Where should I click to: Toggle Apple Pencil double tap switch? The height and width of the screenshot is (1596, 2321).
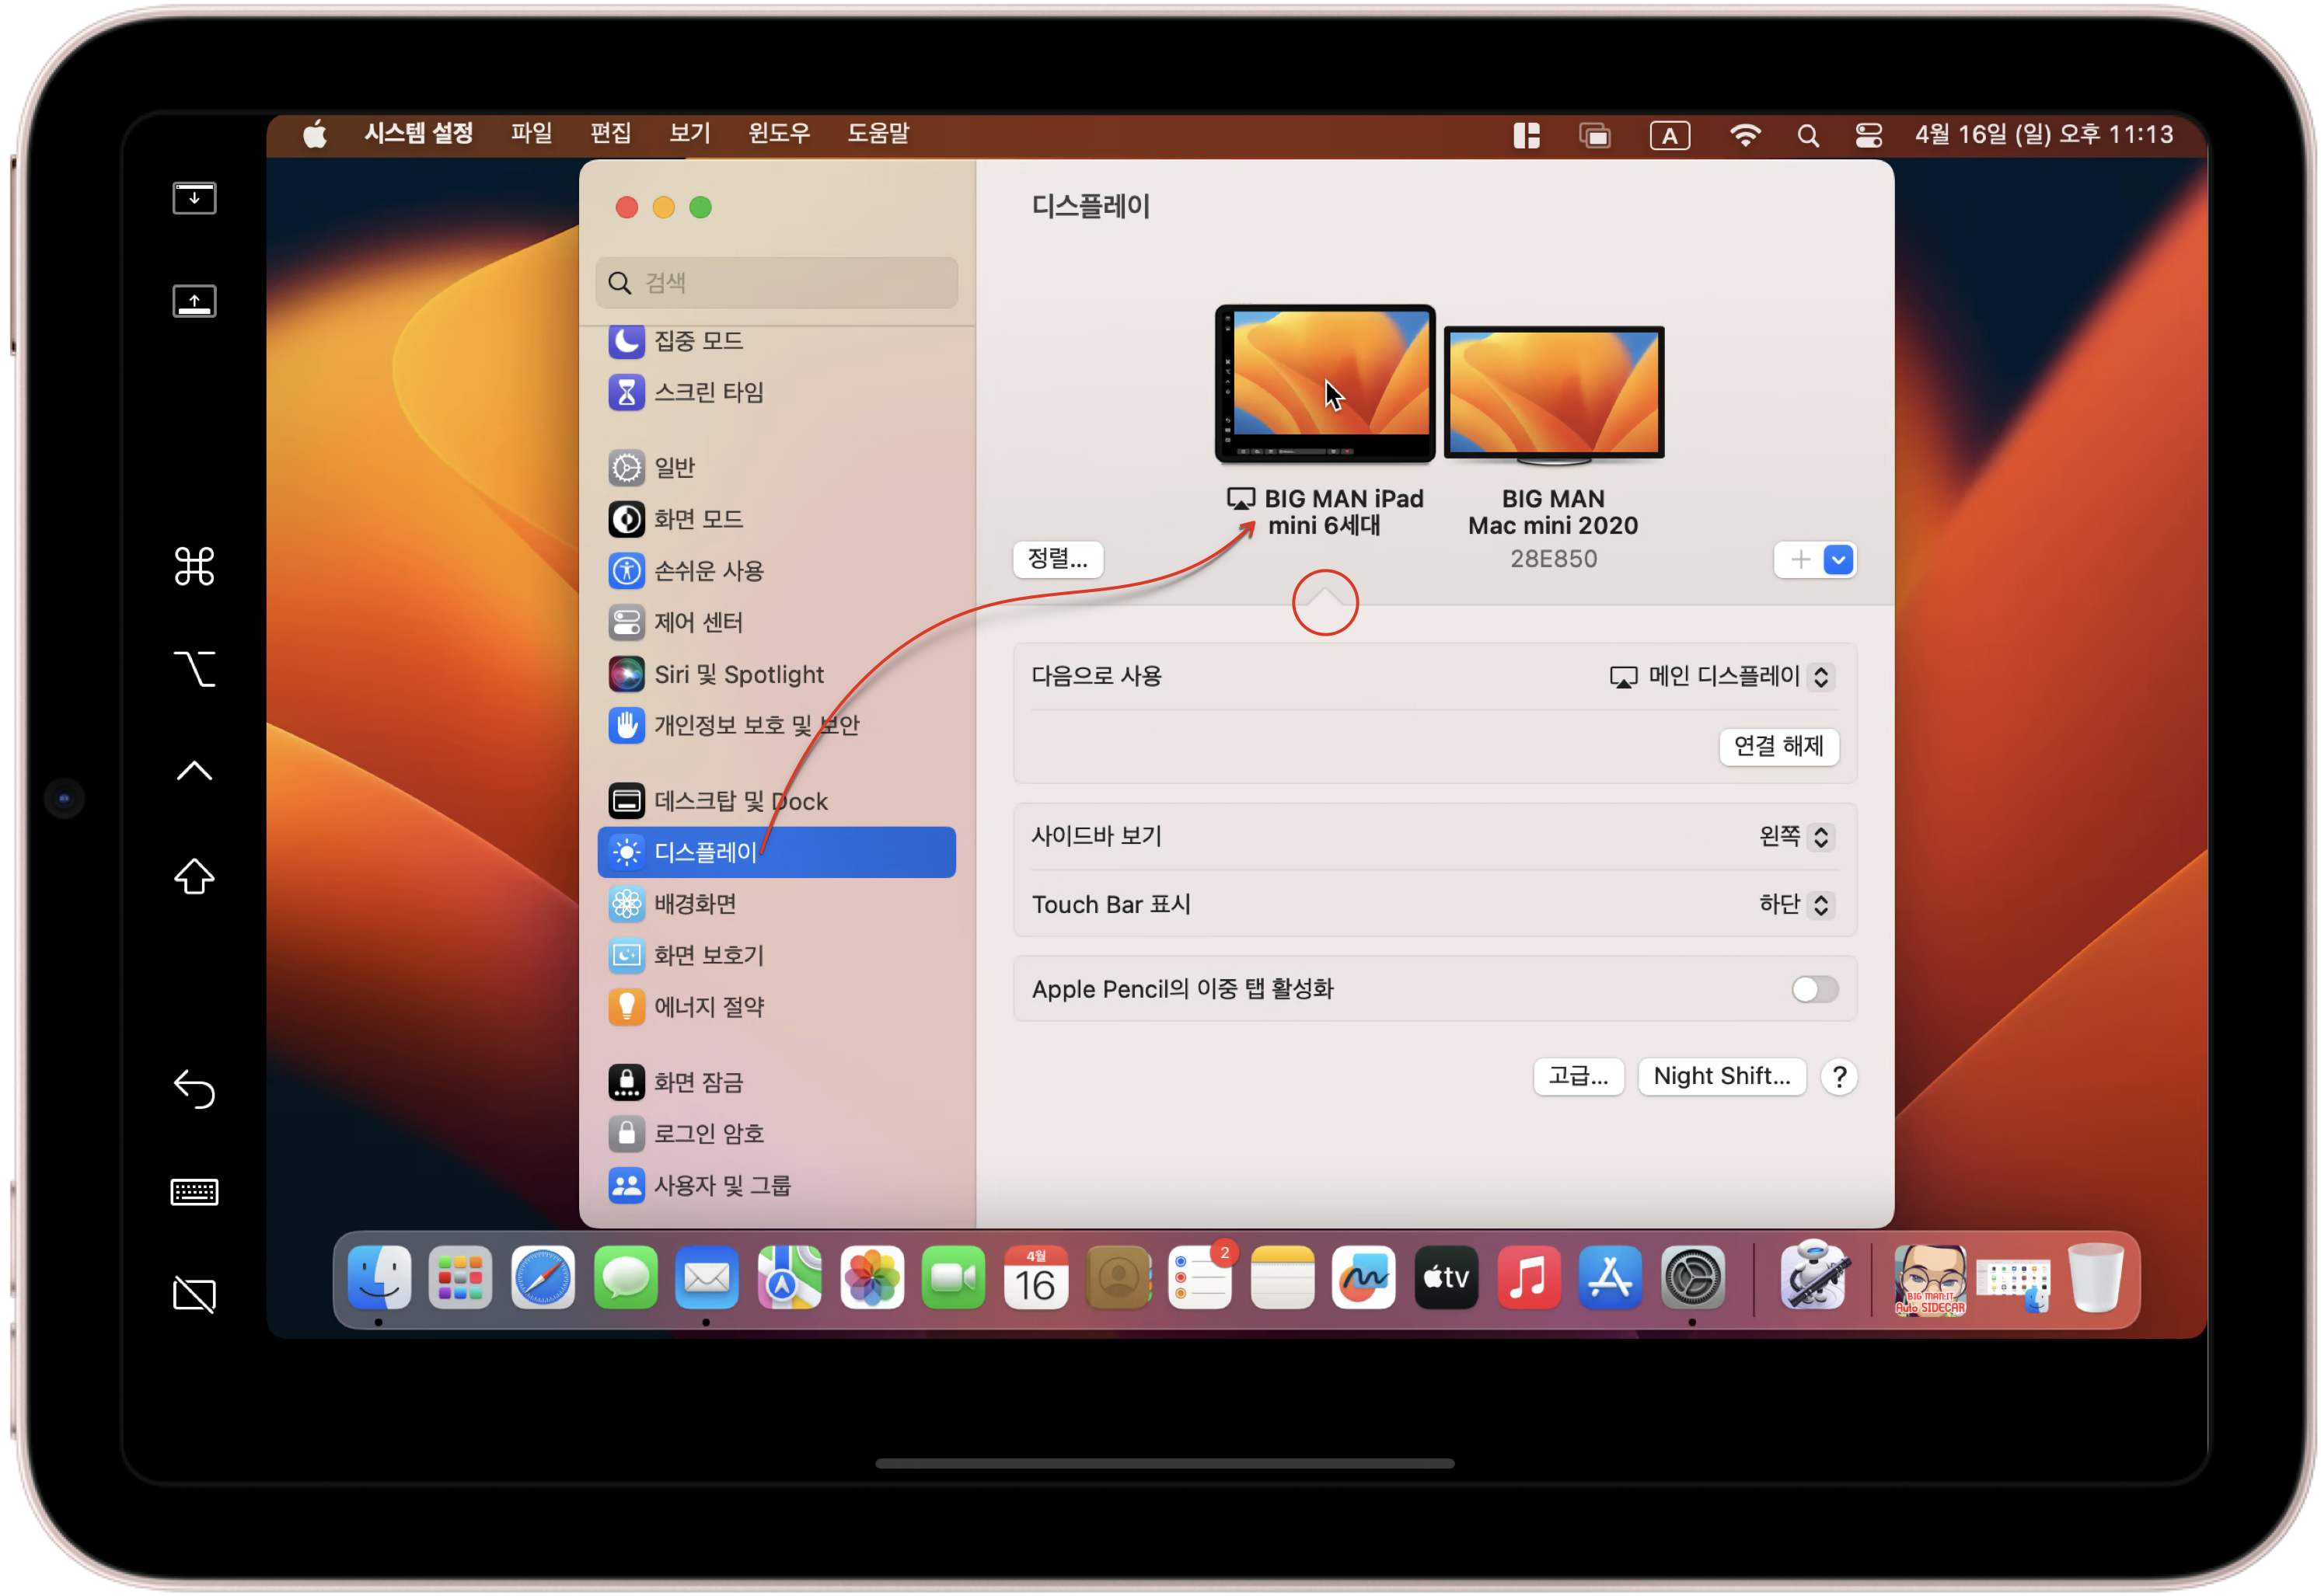(1813, 989)
